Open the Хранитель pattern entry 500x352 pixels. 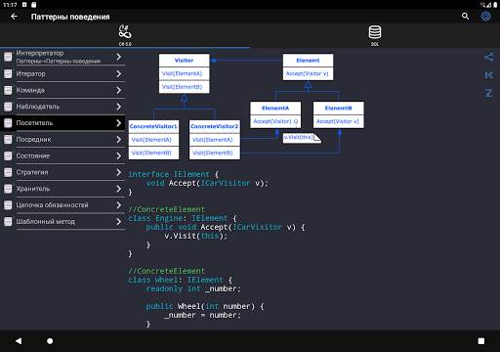coord(62,189)
